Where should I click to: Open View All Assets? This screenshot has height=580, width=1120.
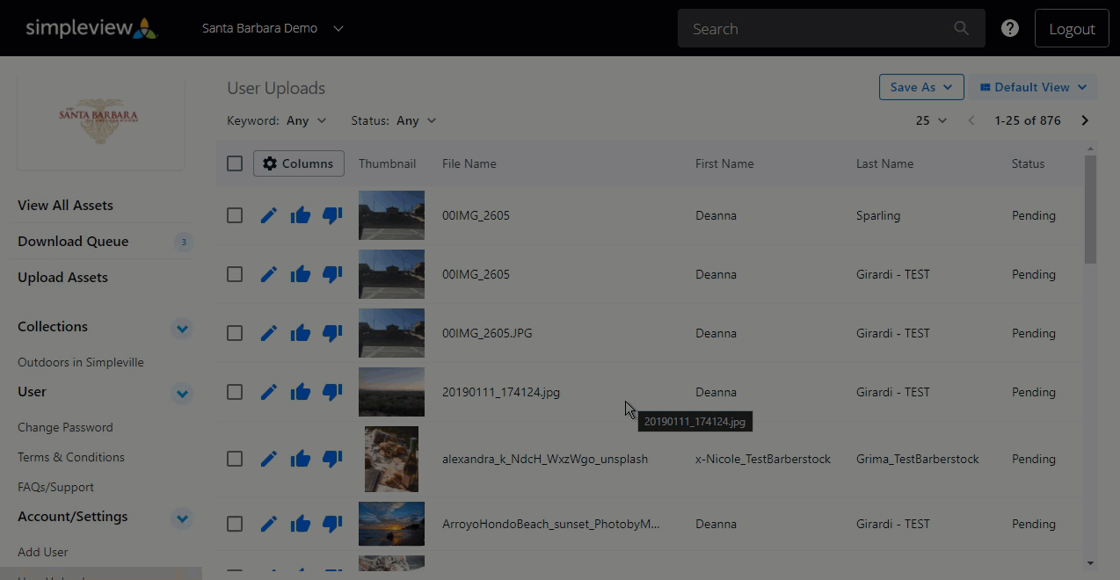tap(65, 205)
